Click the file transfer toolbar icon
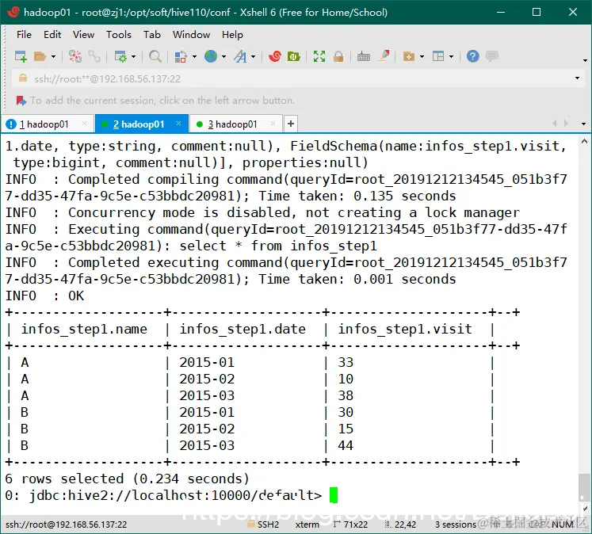The height and width of the screenshot is (534, 592). pos(181,56)
